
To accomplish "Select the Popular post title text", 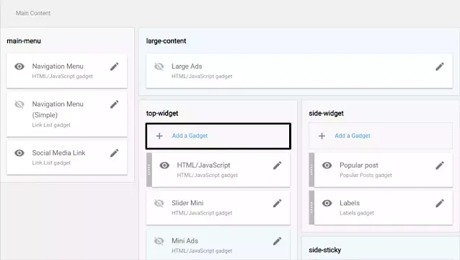I will [359, 165].
